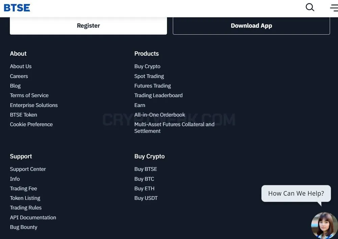Click the Register button
The image size is (338, 239).
tap(88, 26)
